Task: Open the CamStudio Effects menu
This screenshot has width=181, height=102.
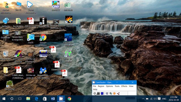Action: coord(124,86)
